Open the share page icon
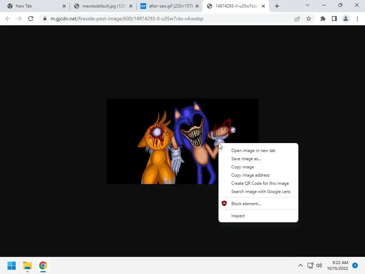This screenshot has width=365, height=274. (297, 19)
